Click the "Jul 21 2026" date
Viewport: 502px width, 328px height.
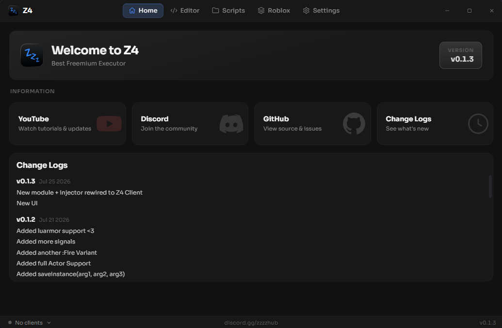[x=54, y=220]
